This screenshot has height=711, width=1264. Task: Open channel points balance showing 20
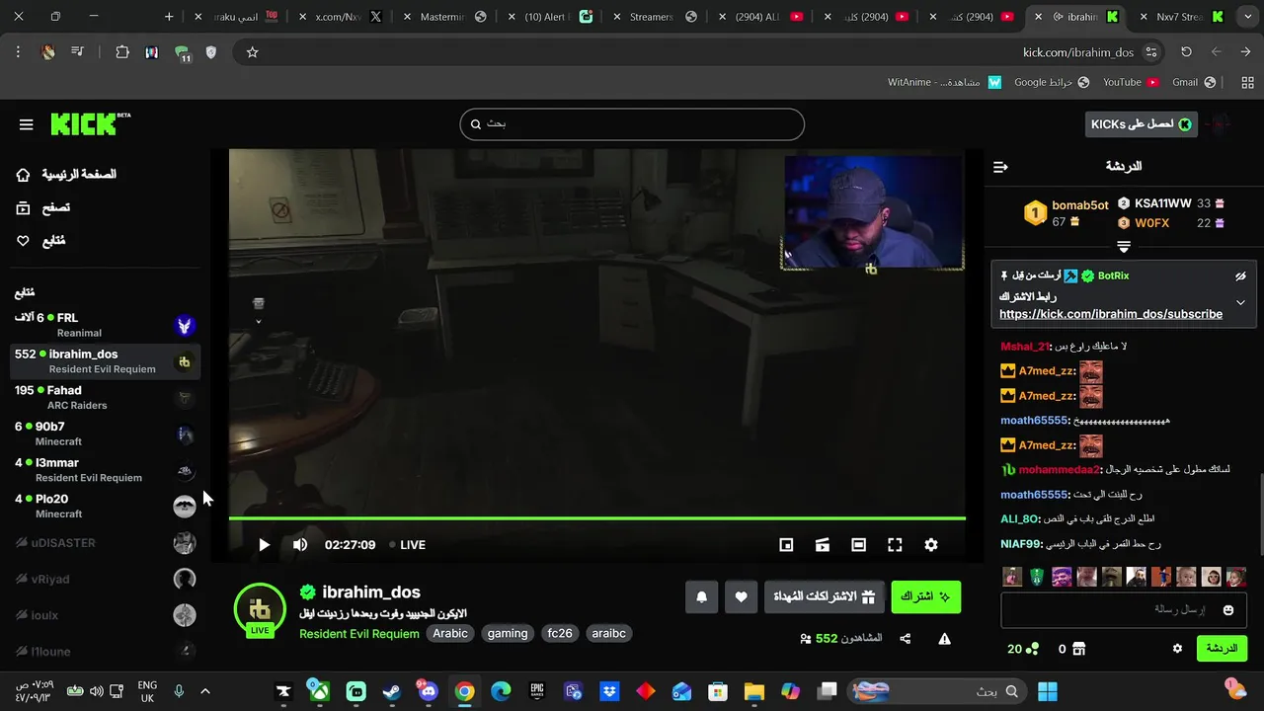(1023, 649)
